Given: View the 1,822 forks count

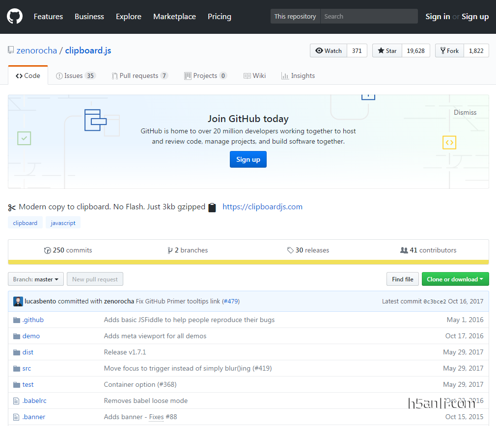Looking at the screenshot, I should (476, 50).
